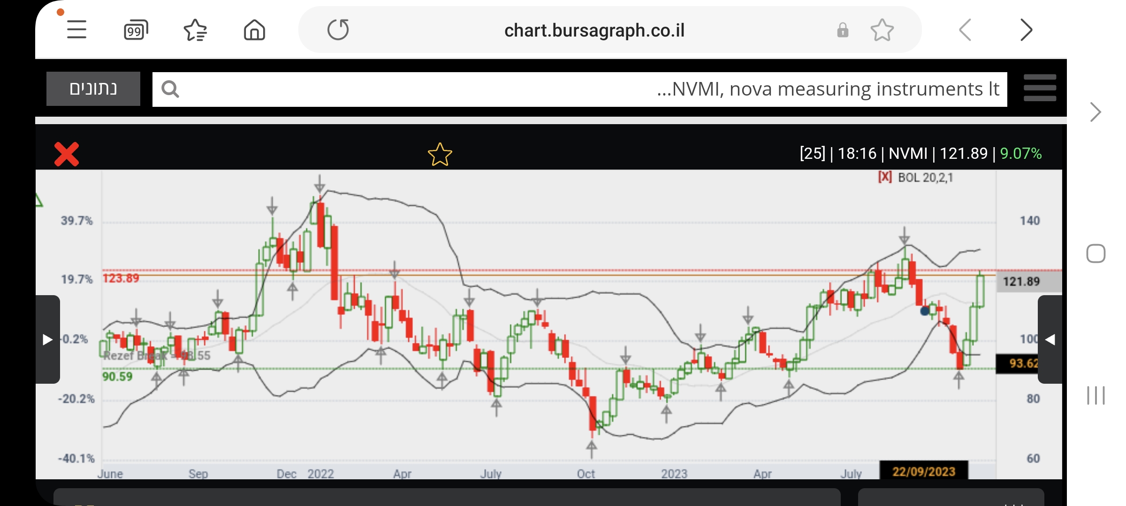The width and height of the screenshot is (1126, 506).
Task: Open the site's dark hamburger menu
Action: 1040,88
